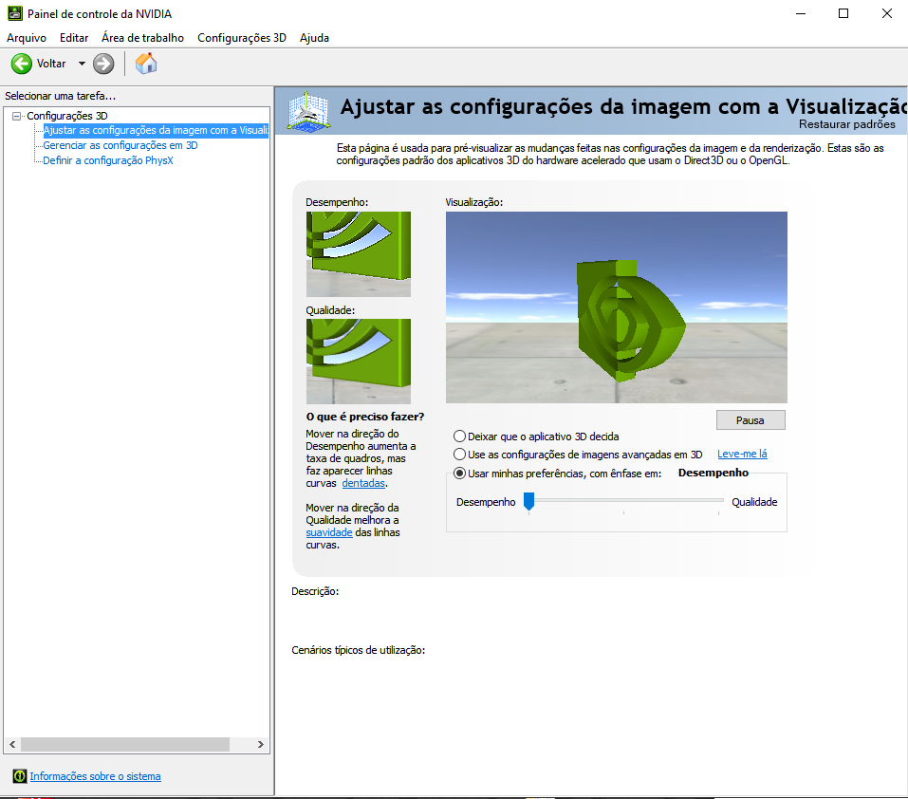The image size is (908, 799).
Task: Select Ajustar as configurações da imagem tree item
Action: (x=156, y=130)
